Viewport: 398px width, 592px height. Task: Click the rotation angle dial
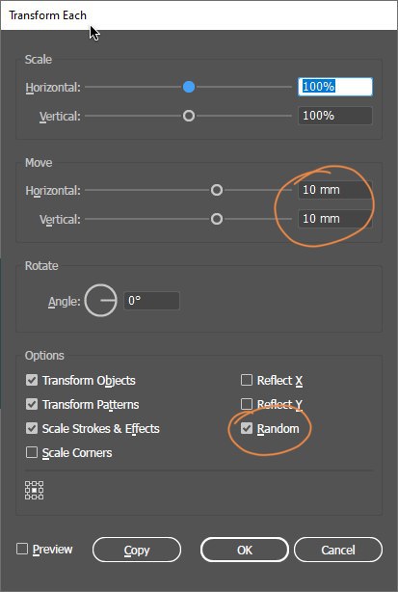[101, 301]
